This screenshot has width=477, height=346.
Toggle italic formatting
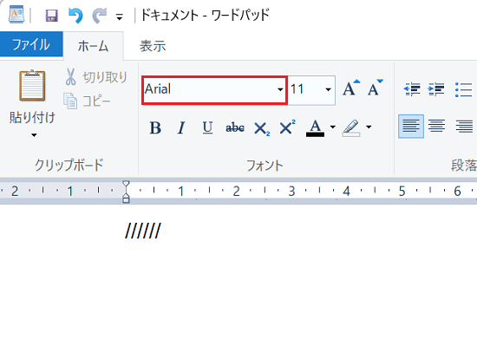[x=181, y=127]
